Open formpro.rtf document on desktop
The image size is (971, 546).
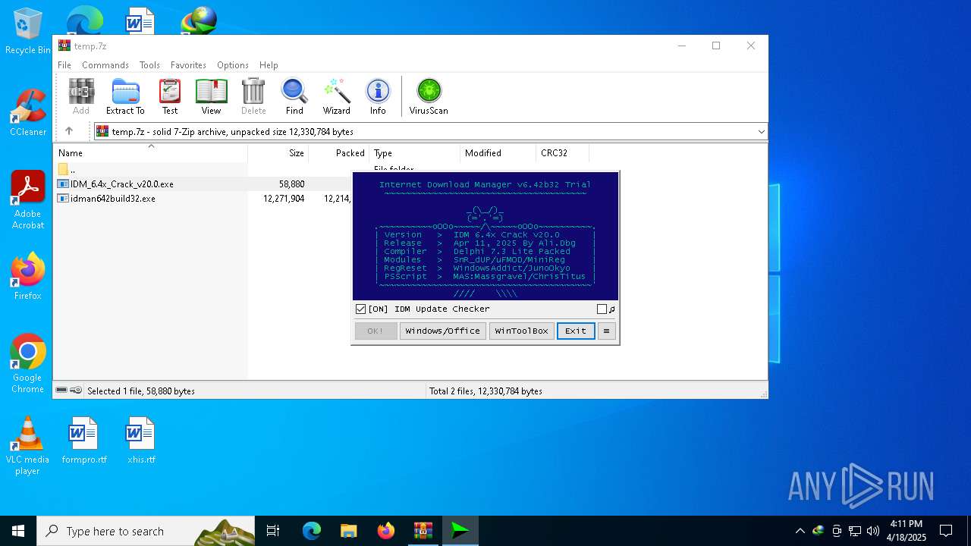(84, 440)
